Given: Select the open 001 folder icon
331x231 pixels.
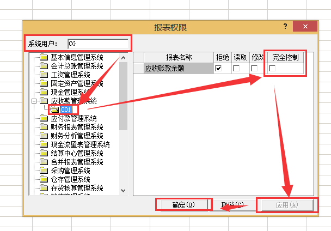Looking at the screenshot, I should [54, 110].
